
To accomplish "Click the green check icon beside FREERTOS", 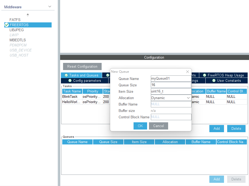I will pyautogui.click(x=7, y=25).
